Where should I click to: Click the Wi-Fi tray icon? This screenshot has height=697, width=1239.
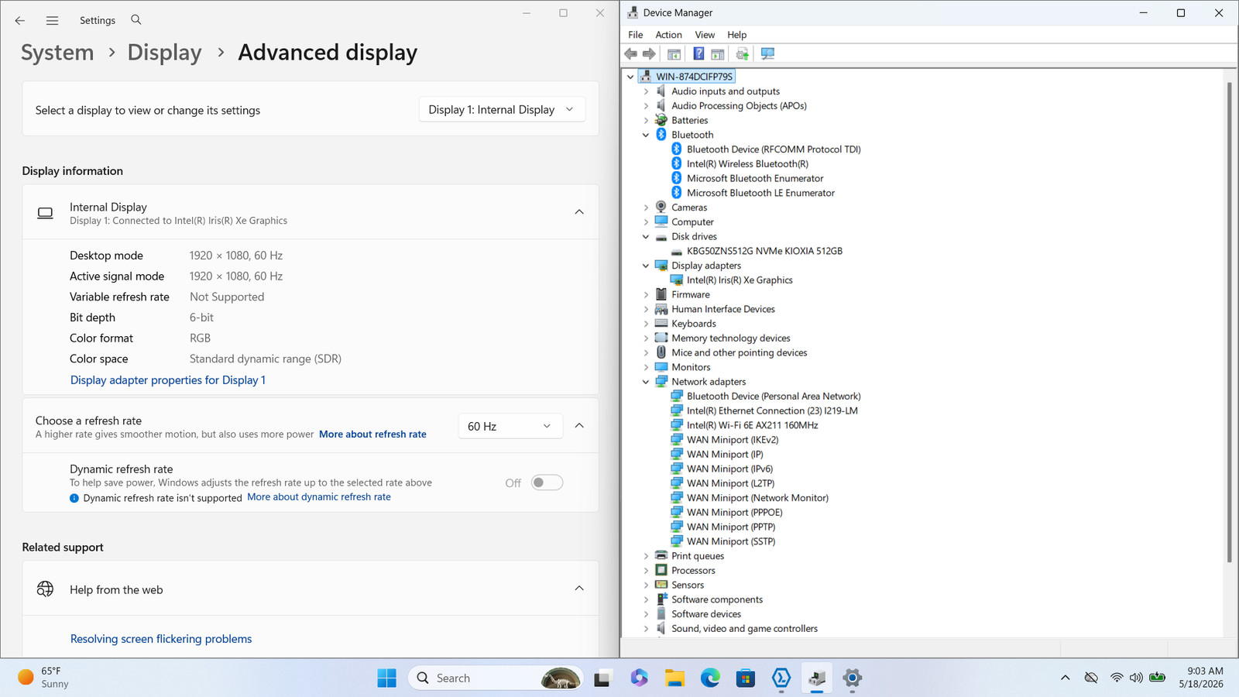(x=1117, y=678)
